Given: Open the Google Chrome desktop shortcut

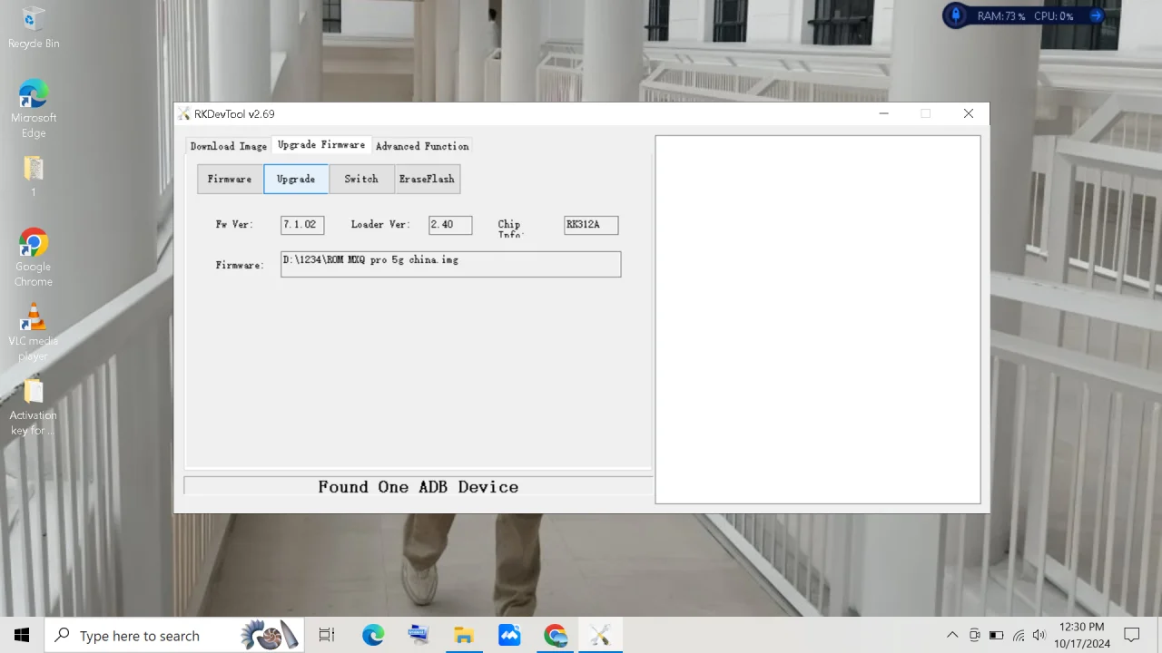Looking at the screenshot, I should tap(34, 258).
